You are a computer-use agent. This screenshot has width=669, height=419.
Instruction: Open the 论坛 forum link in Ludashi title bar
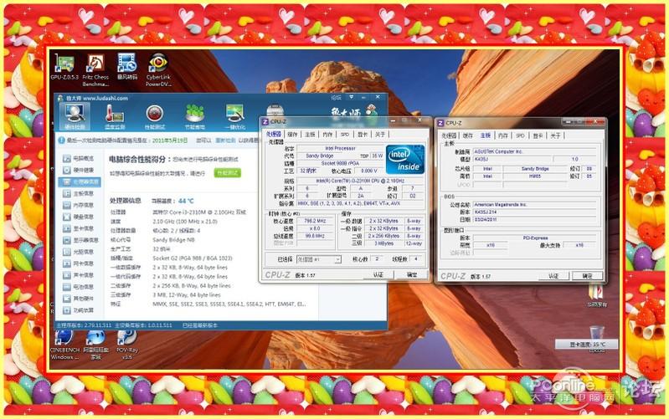337,98
